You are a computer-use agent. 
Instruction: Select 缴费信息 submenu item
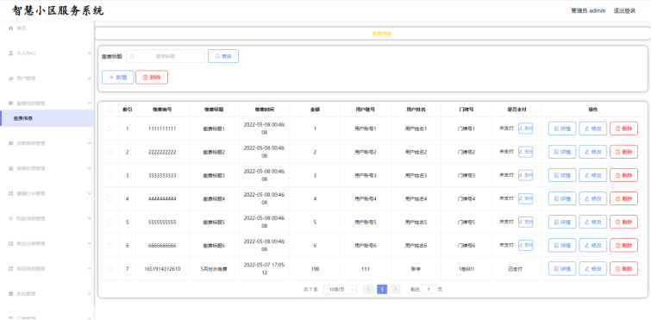47,118
